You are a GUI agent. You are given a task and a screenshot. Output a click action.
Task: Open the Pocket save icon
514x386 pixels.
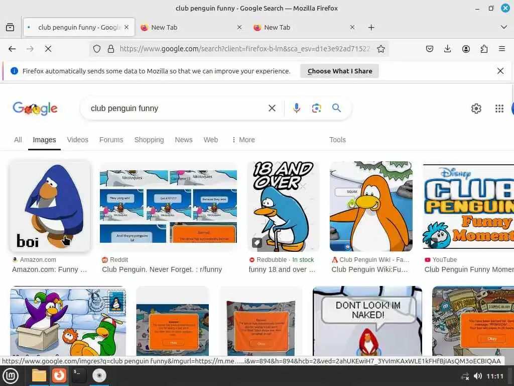click(x=430, y=49)
